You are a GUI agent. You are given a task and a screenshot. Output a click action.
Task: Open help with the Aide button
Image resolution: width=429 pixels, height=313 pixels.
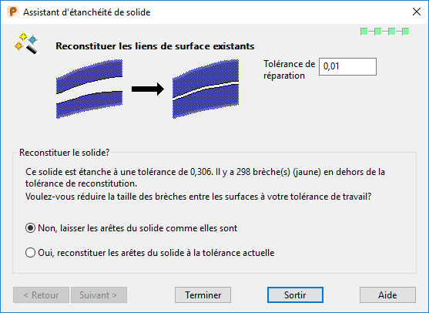[x=387, y=295]
